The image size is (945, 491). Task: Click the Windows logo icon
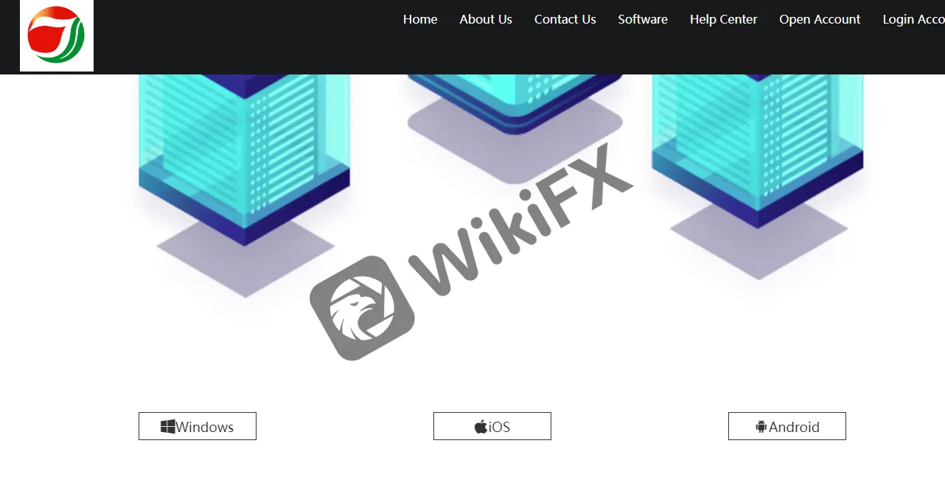[x=168, y=426]
